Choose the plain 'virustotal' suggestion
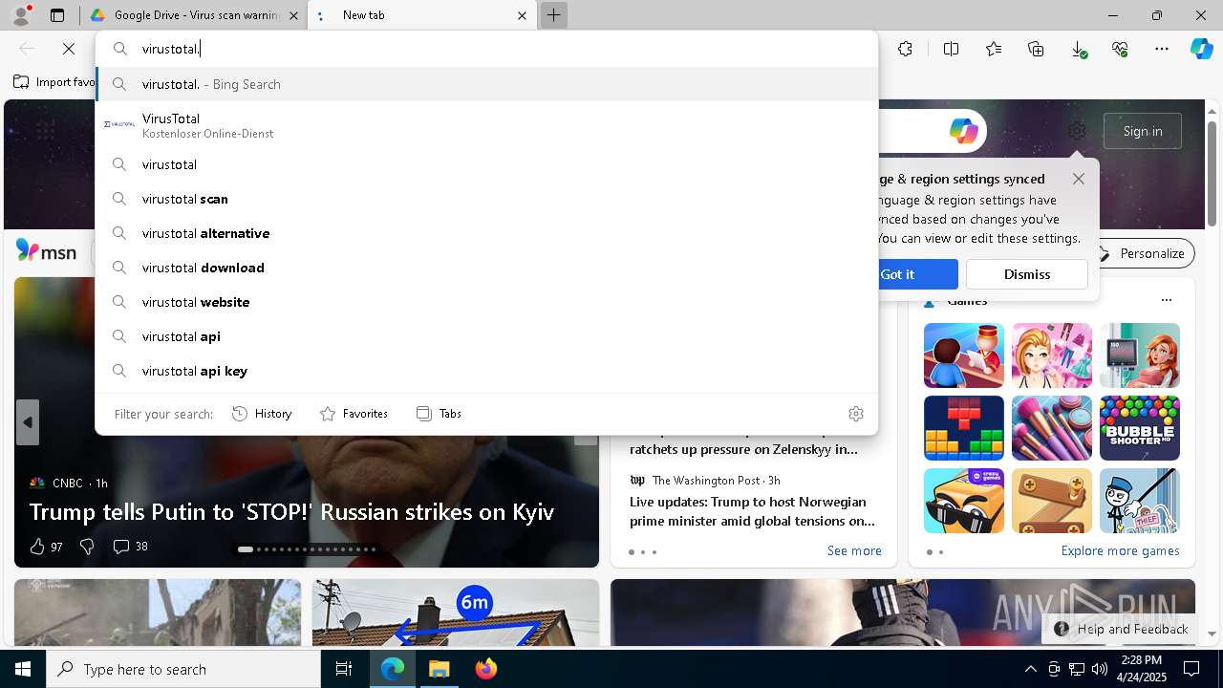 coord(487,164)
